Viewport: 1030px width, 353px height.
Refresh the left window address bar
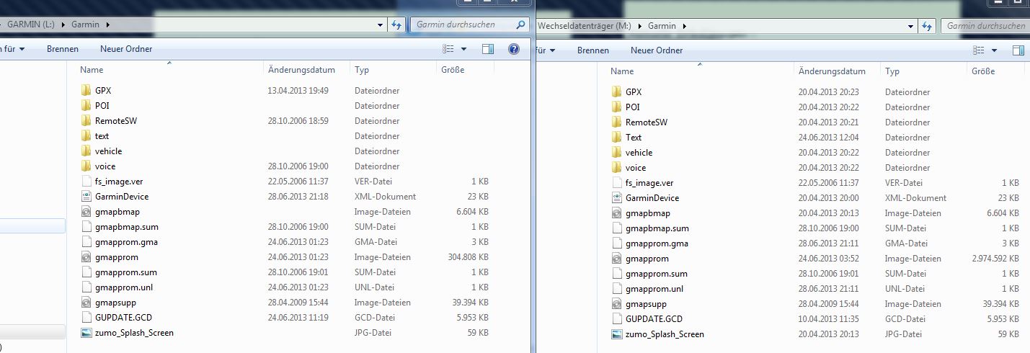tap(396, 24)
